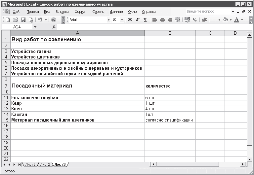Open the Данные menu
Image resolution: width=254 pixels, height=175 pixels.
[116, 12]
